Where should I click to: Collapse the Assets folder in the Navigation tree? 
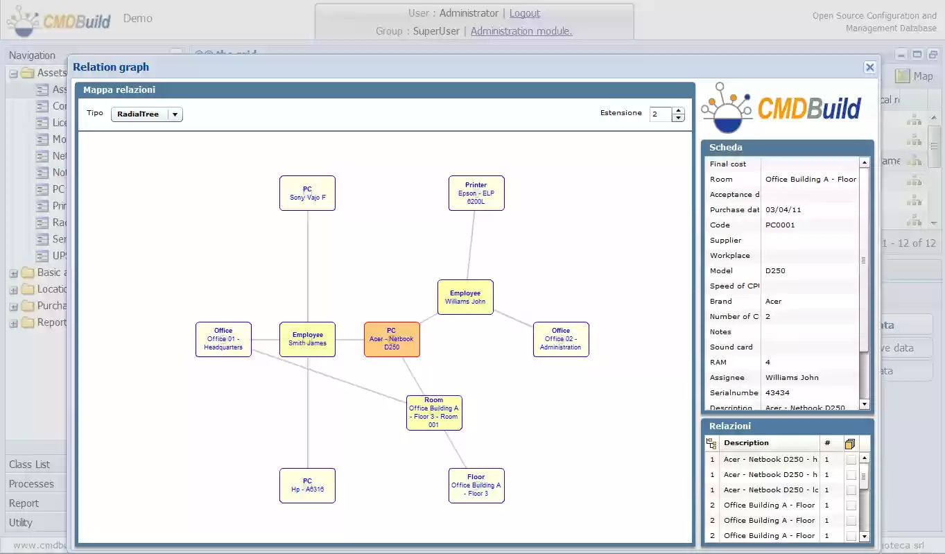point(13,72)
